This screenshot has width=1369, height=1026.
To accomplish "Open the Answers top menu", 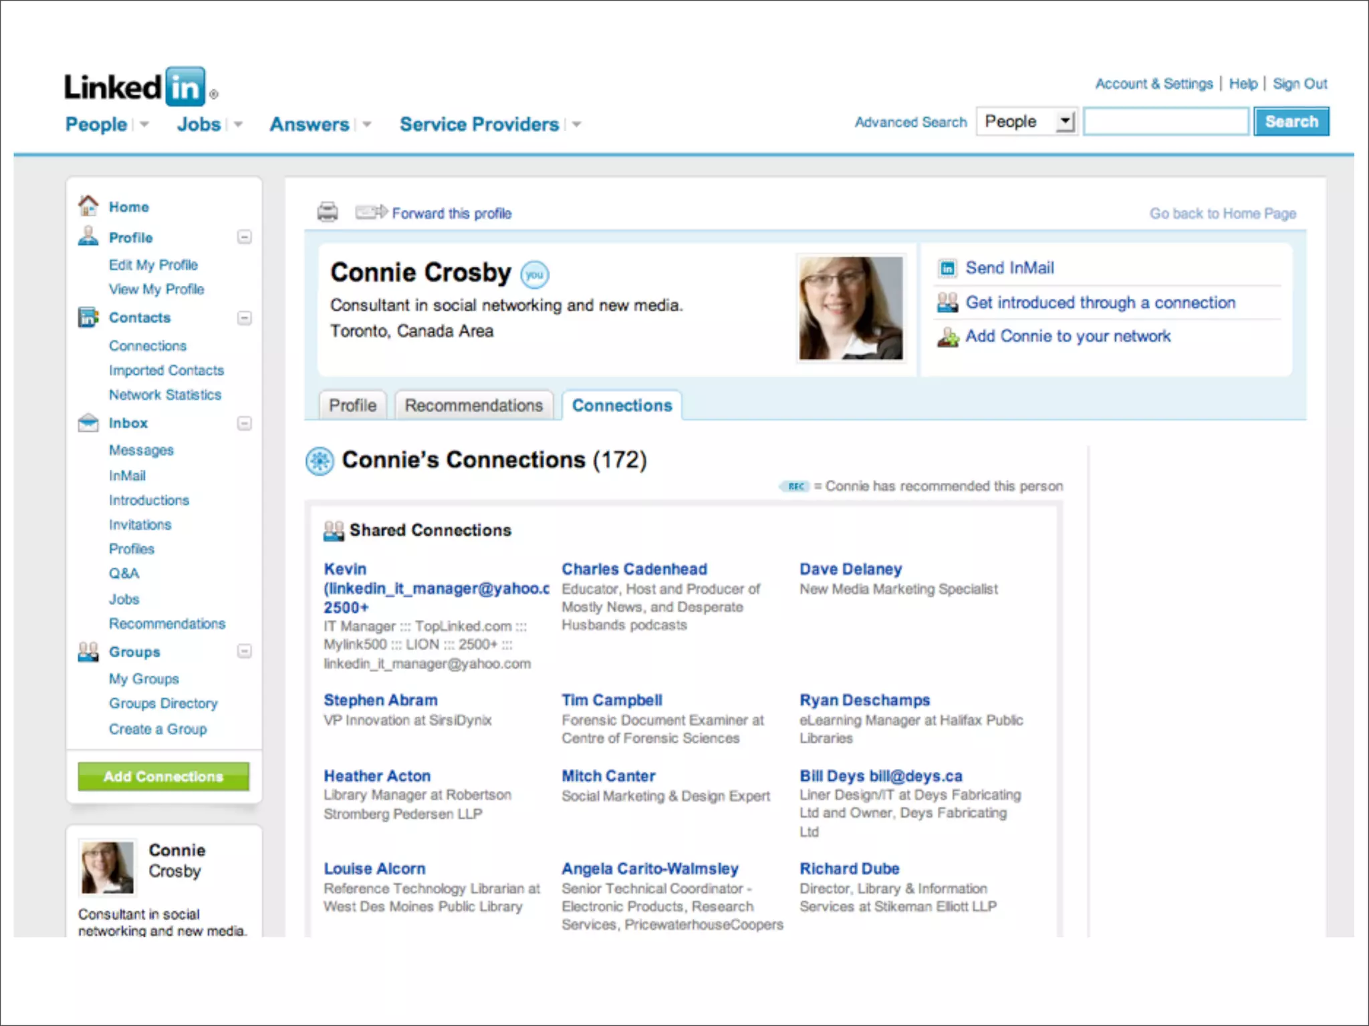I will point(309,124).
